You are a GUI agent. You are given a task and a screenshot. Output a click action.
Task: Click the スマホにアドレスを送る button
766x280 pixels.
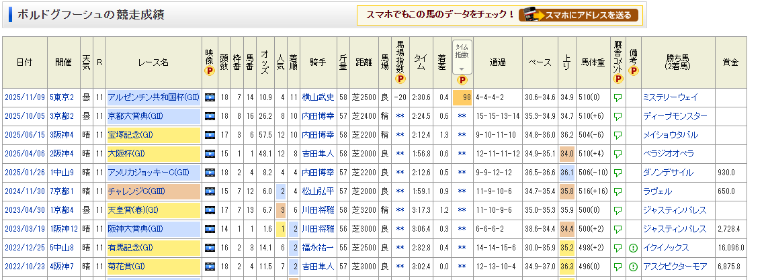(580, 15)
